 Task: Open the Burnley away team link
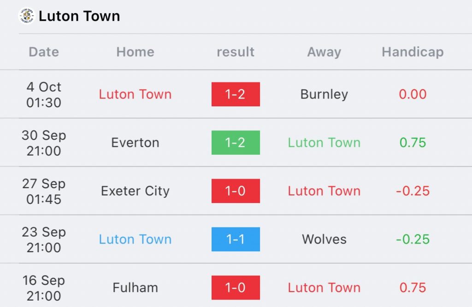point(324,94)
